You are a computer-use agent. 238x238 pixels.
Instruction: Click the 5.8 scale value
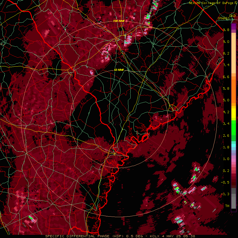click(x=226, y=89)
